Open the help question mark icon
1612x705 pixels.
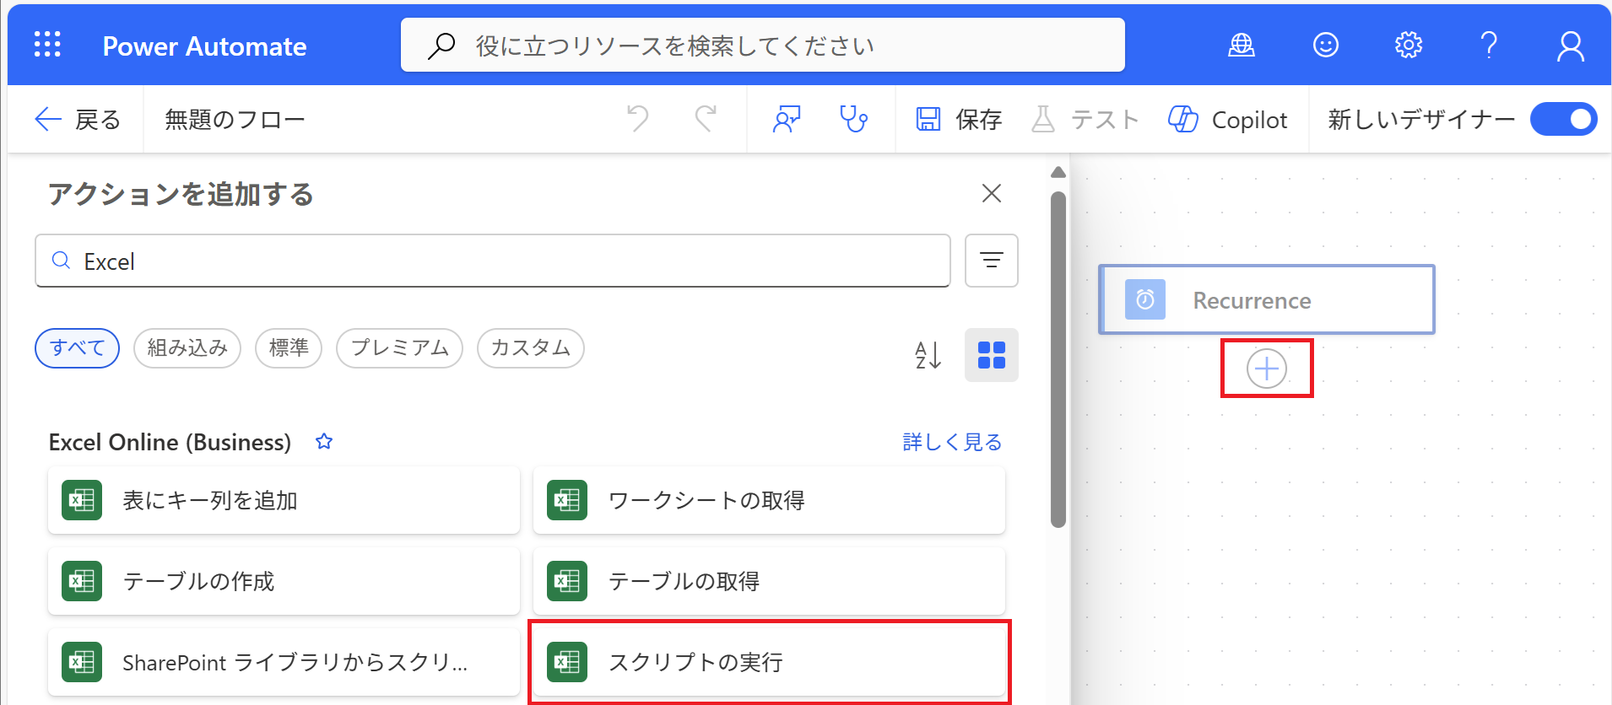[x=1489, y=45]
